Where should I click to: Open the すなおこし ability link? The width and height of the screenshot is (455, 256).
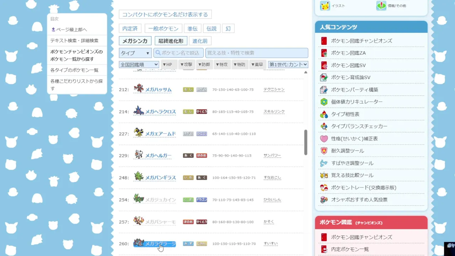272,178
